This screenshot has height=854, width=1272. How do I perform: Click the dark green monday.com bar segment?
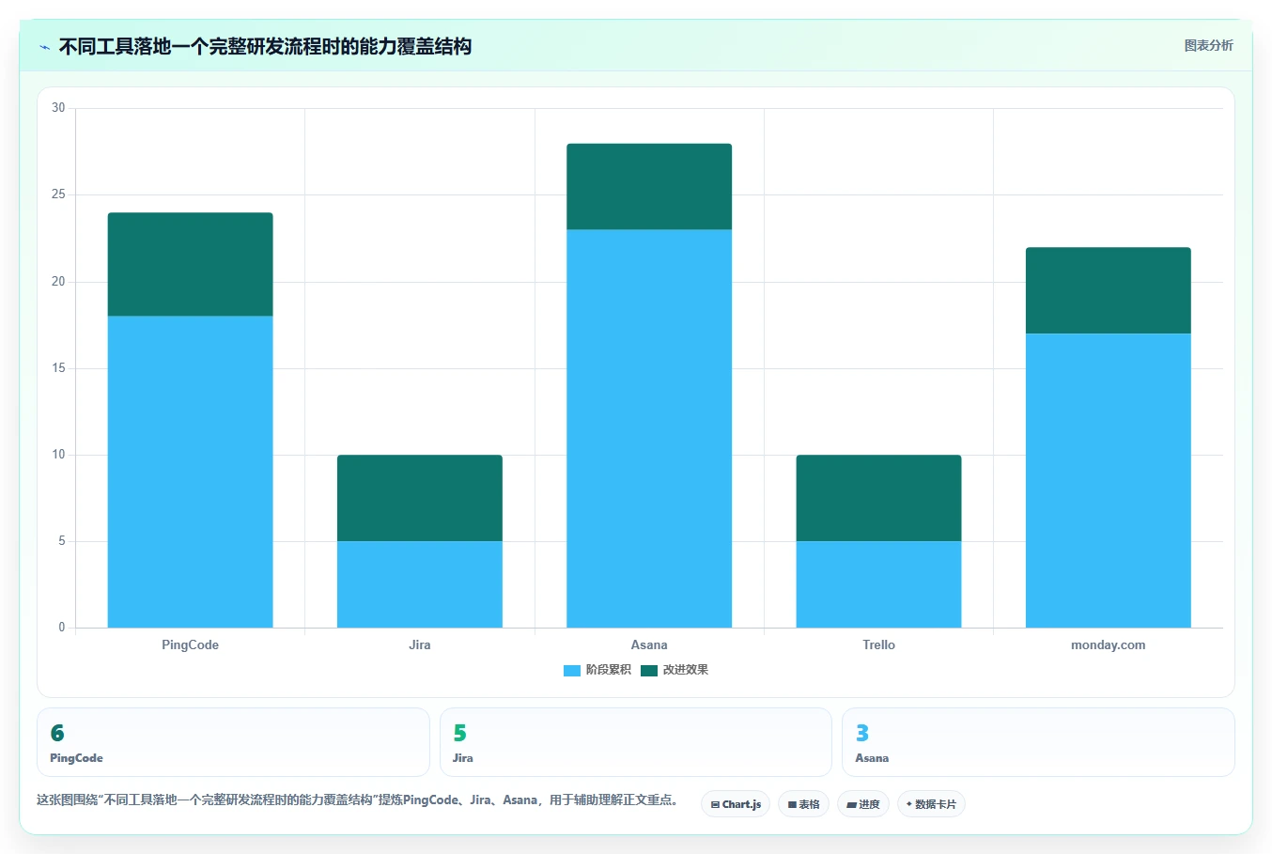pos(1109,290)
